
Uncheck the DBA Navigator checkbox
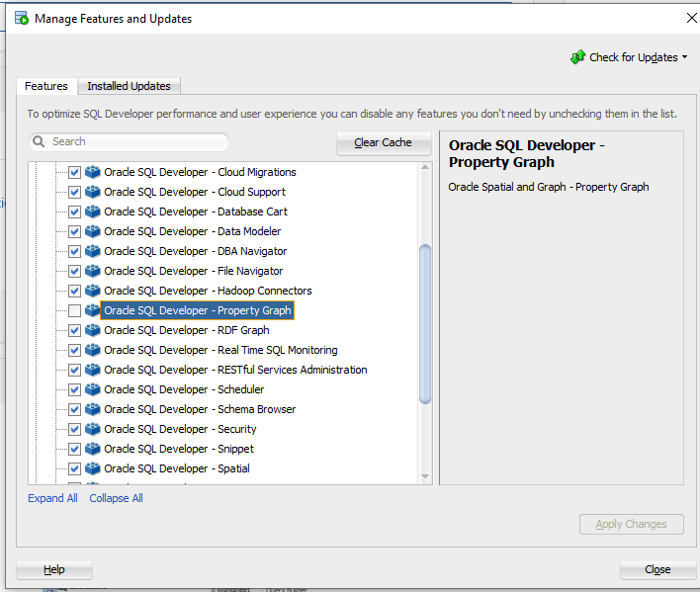(x=74, y=251)
